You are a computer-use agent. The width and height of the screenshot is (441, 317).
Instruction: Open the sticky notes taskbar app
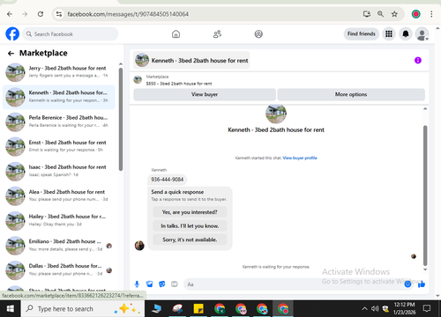(x=198, y=309)
